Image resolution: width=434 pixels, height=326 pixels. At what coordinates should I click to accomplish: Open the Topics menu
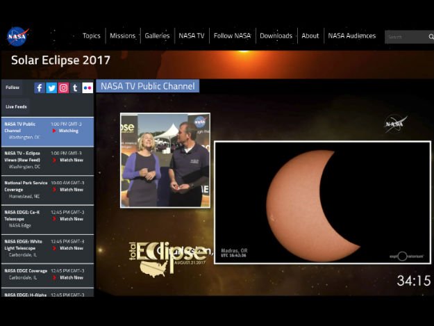[92, 35]
